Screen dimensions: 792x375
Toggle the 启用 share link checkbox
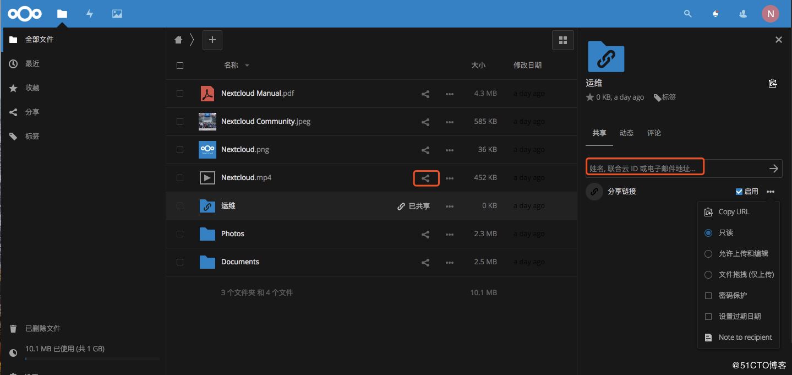(x=739, y=192)
